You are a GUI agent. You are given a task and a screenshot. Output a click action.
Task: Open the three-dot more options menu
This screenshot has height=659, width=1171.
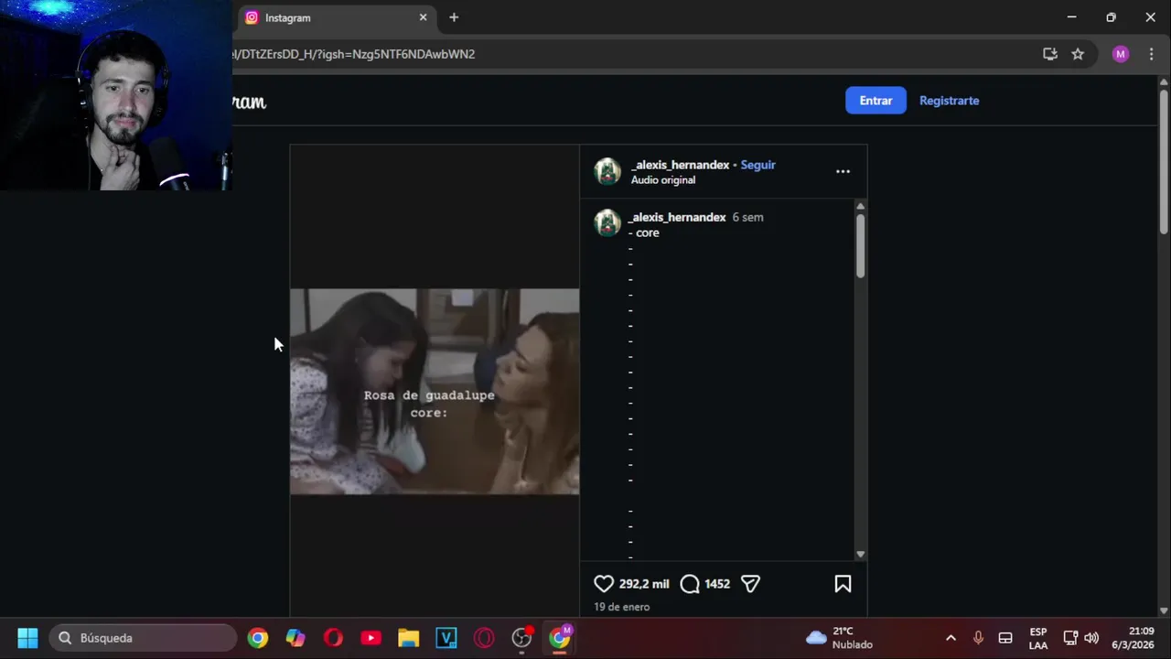coord(843,171)
